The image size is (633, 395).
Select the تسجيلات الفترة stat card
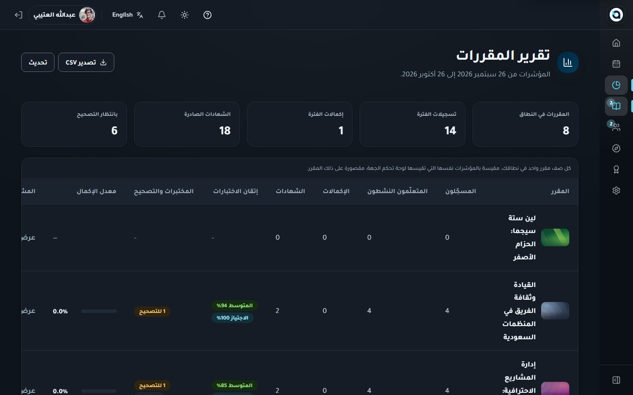tap(412, 125)
